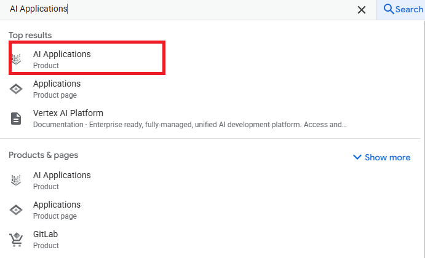
Task: Select the 'Products & pages' heading text
Action: click(44, 155)
